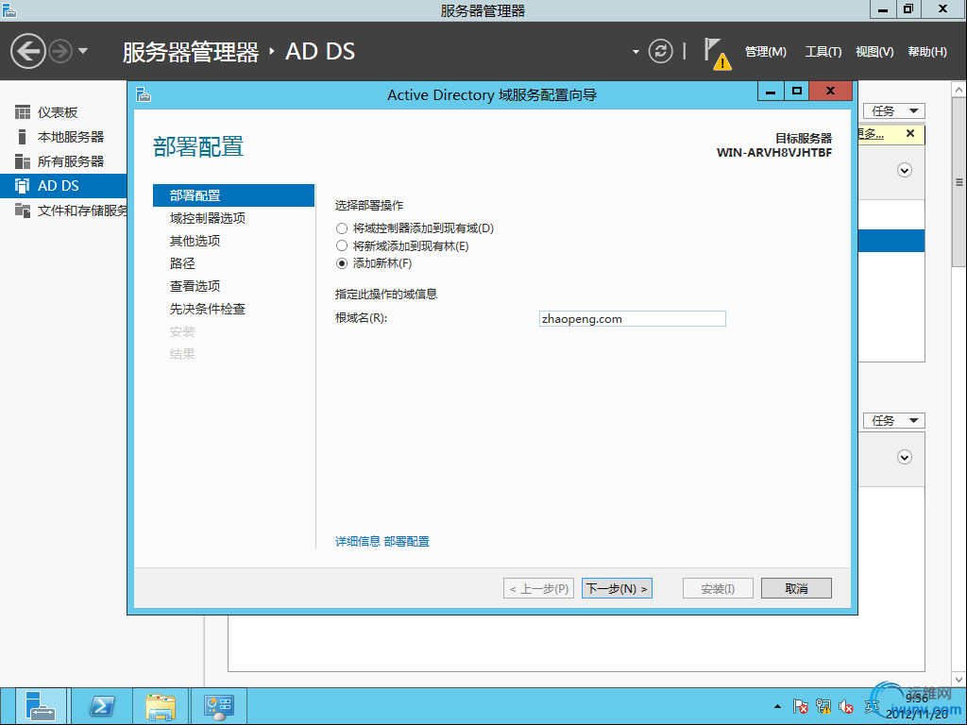Click the back navigation arrow in Server Manager
The image size is (967, 725).
click(x=28, y=51)
